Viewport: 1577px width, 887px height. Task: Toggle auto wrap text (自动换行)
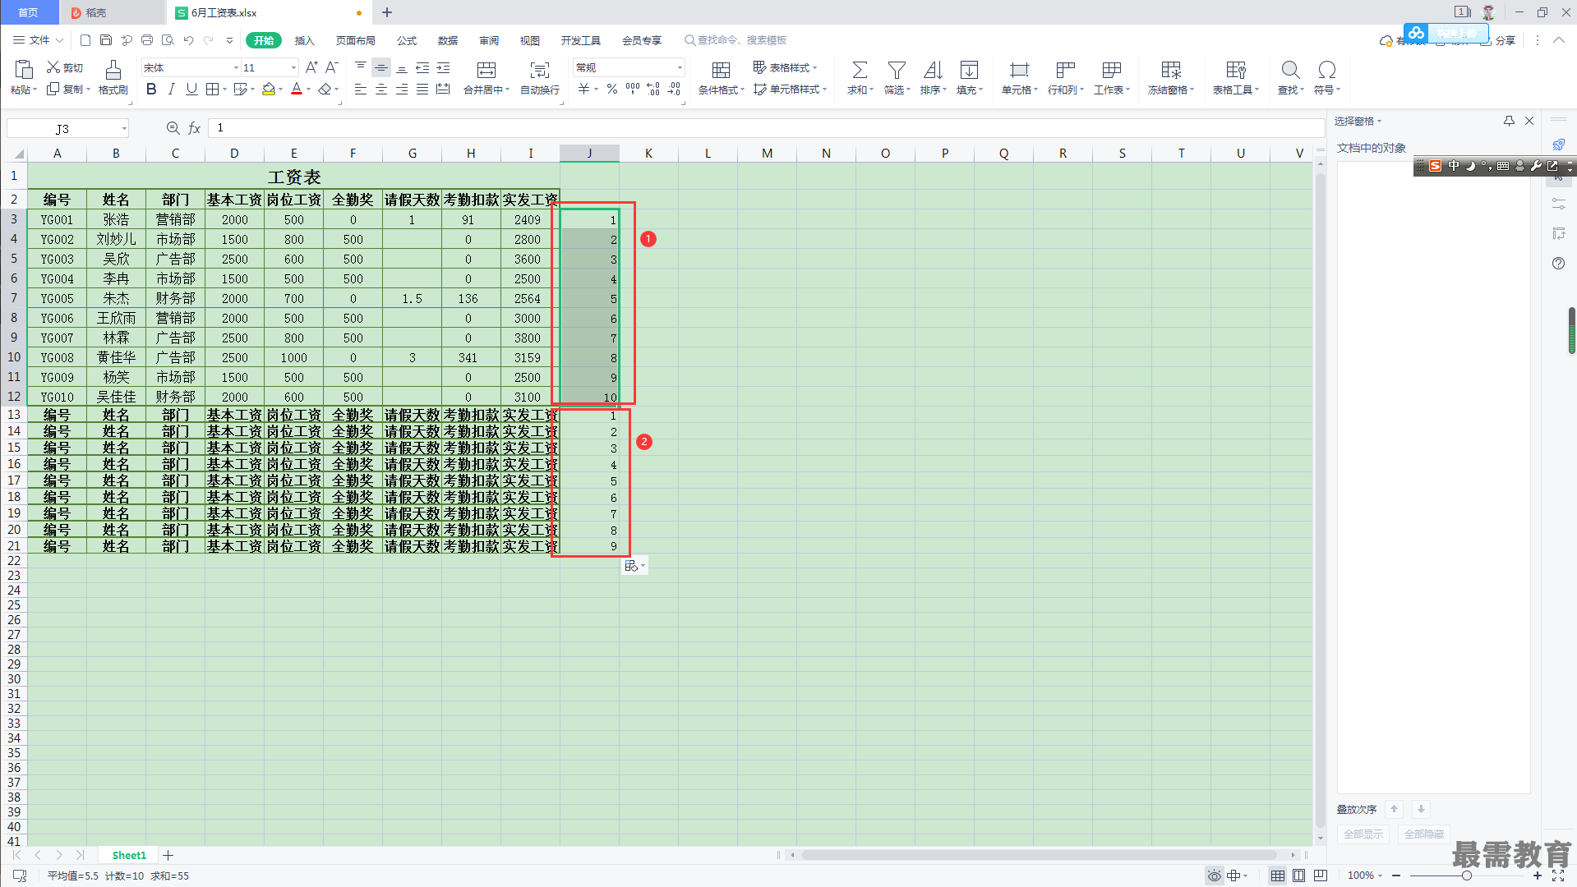click(x=540, y=77)
